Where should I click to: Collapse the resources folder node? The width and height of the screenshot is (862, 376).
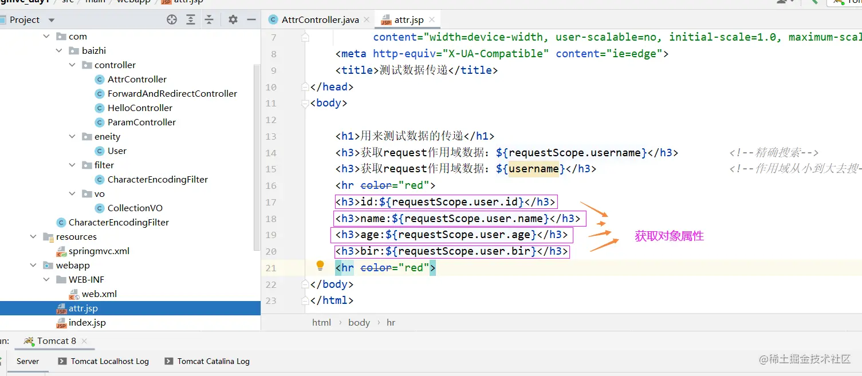point(34,236)
